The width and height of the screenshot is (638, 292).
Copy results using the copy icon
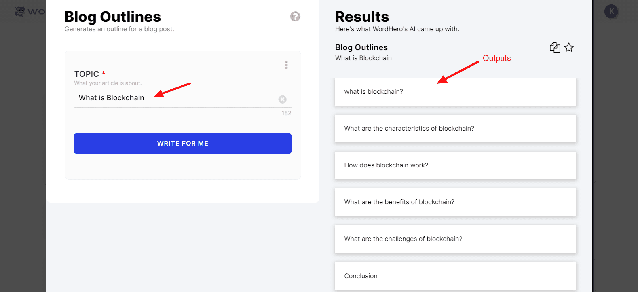tap(555, 48)
